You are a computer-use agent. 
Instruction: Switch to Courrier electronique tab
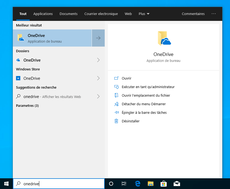click(101, 14)
